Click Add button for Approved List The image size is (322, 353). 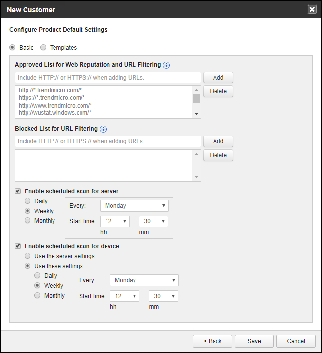[218, 78]
